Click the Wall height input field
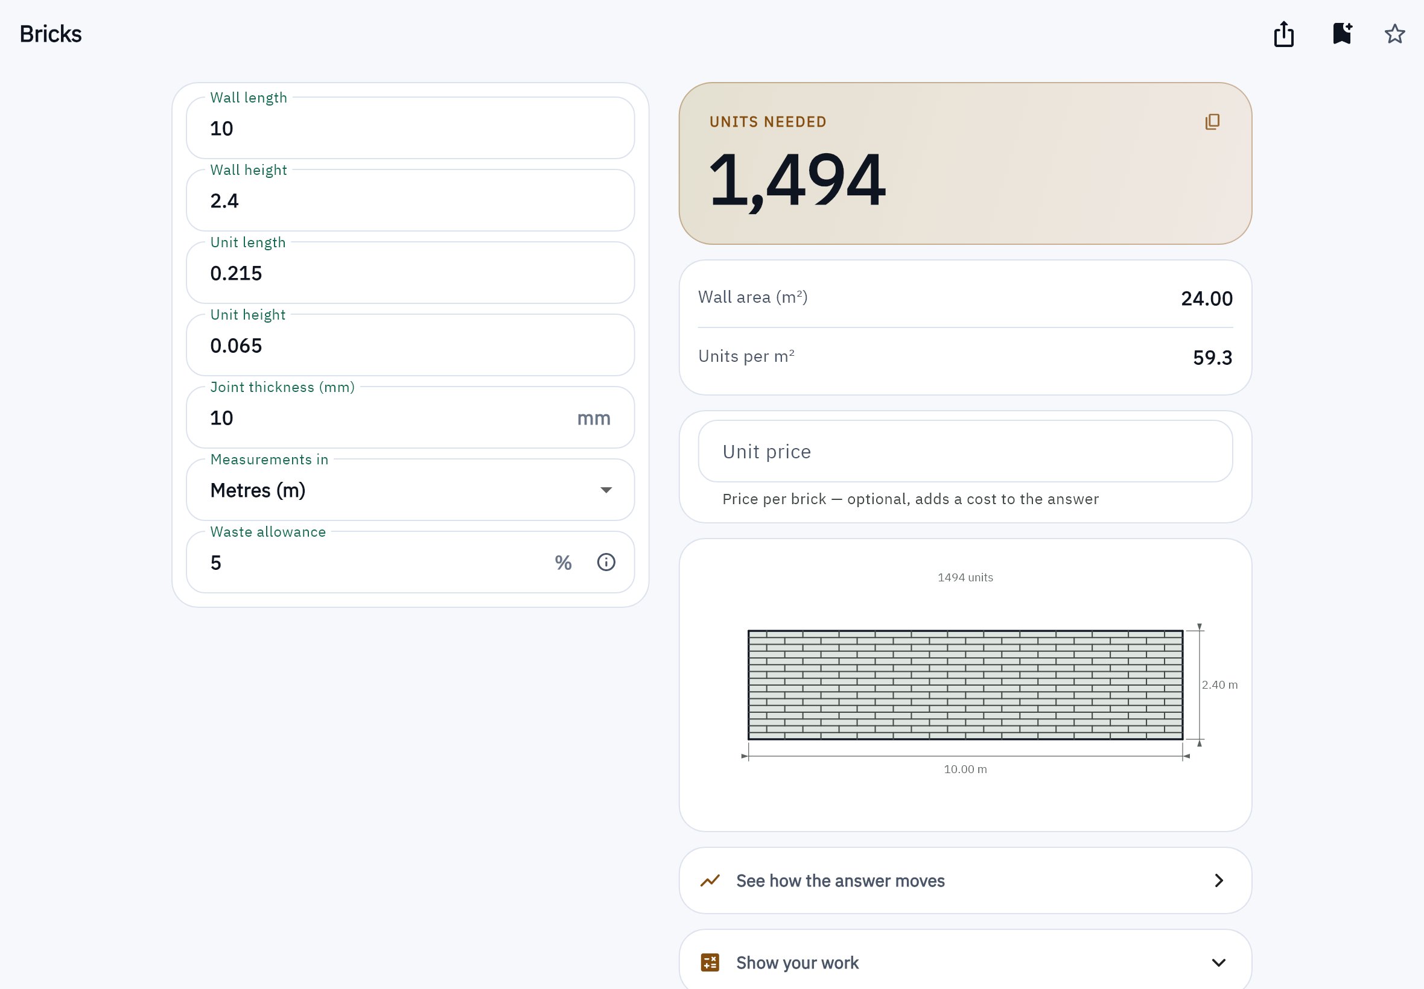Screen dimensions: 1424x989 410,201
